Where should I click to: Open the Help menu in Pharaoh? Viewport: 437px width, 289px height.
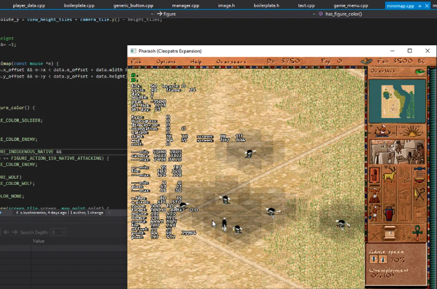(x=196, y=61)
